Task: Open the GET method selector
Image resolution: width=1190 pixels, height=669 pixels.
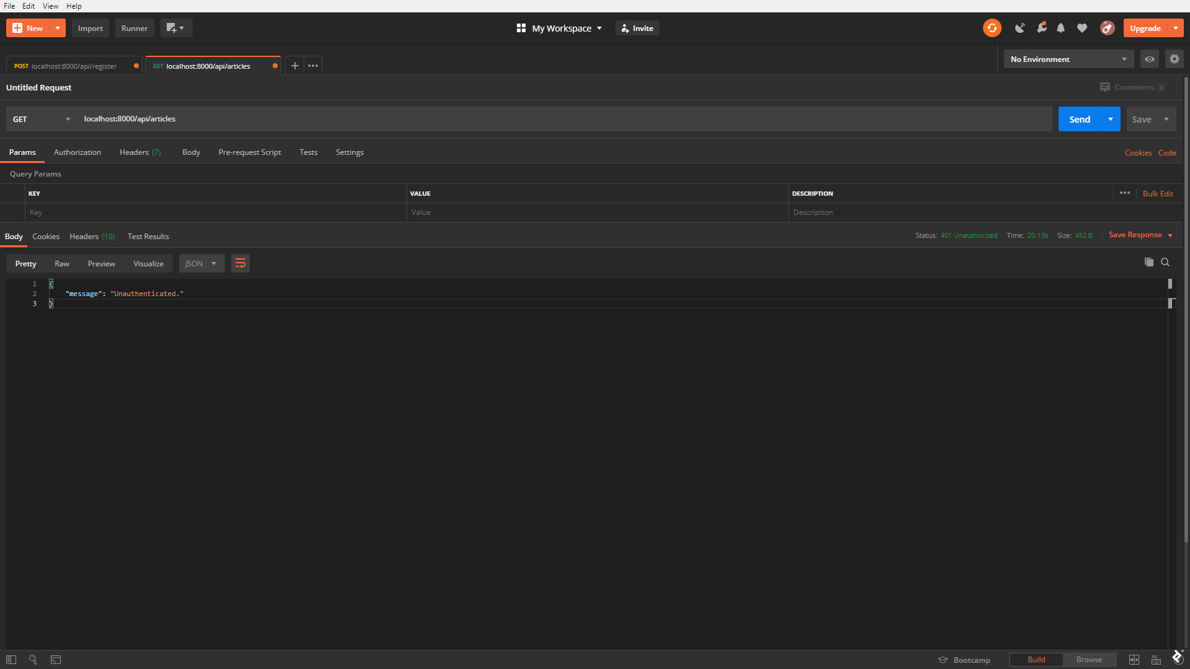Action: [40, 119]
